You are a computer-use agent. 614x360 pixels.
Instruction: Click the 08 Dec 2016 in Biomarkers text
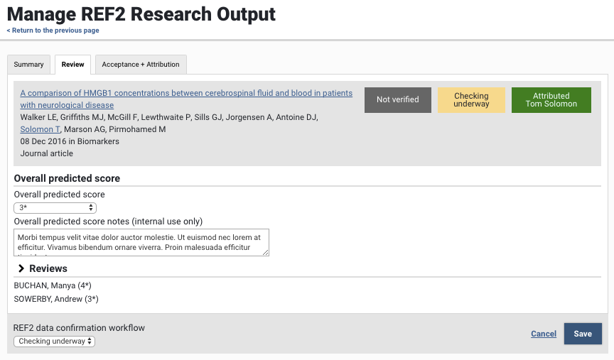(x=70, y=141)
